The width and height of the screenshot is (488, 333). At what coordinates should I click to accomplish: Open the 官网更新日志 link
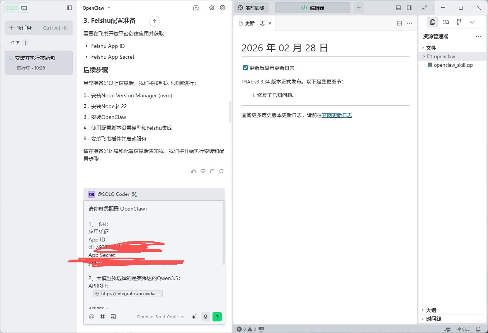click(x=337, y=115)
